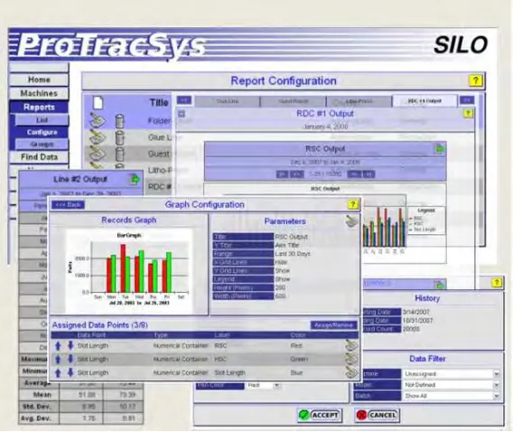Image resolution: width=513 pixels, height=432 pixels.
Task: Open Machines in the sidebar
Action: (39, 93)
